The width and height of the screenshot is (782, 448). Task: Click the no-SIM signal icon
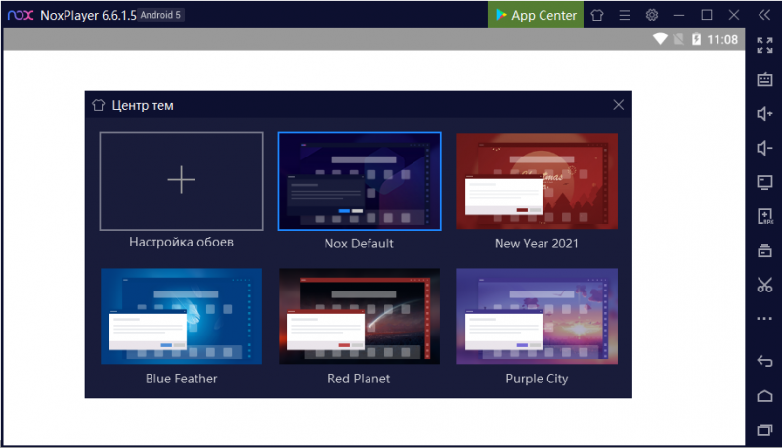pos(678,39)
